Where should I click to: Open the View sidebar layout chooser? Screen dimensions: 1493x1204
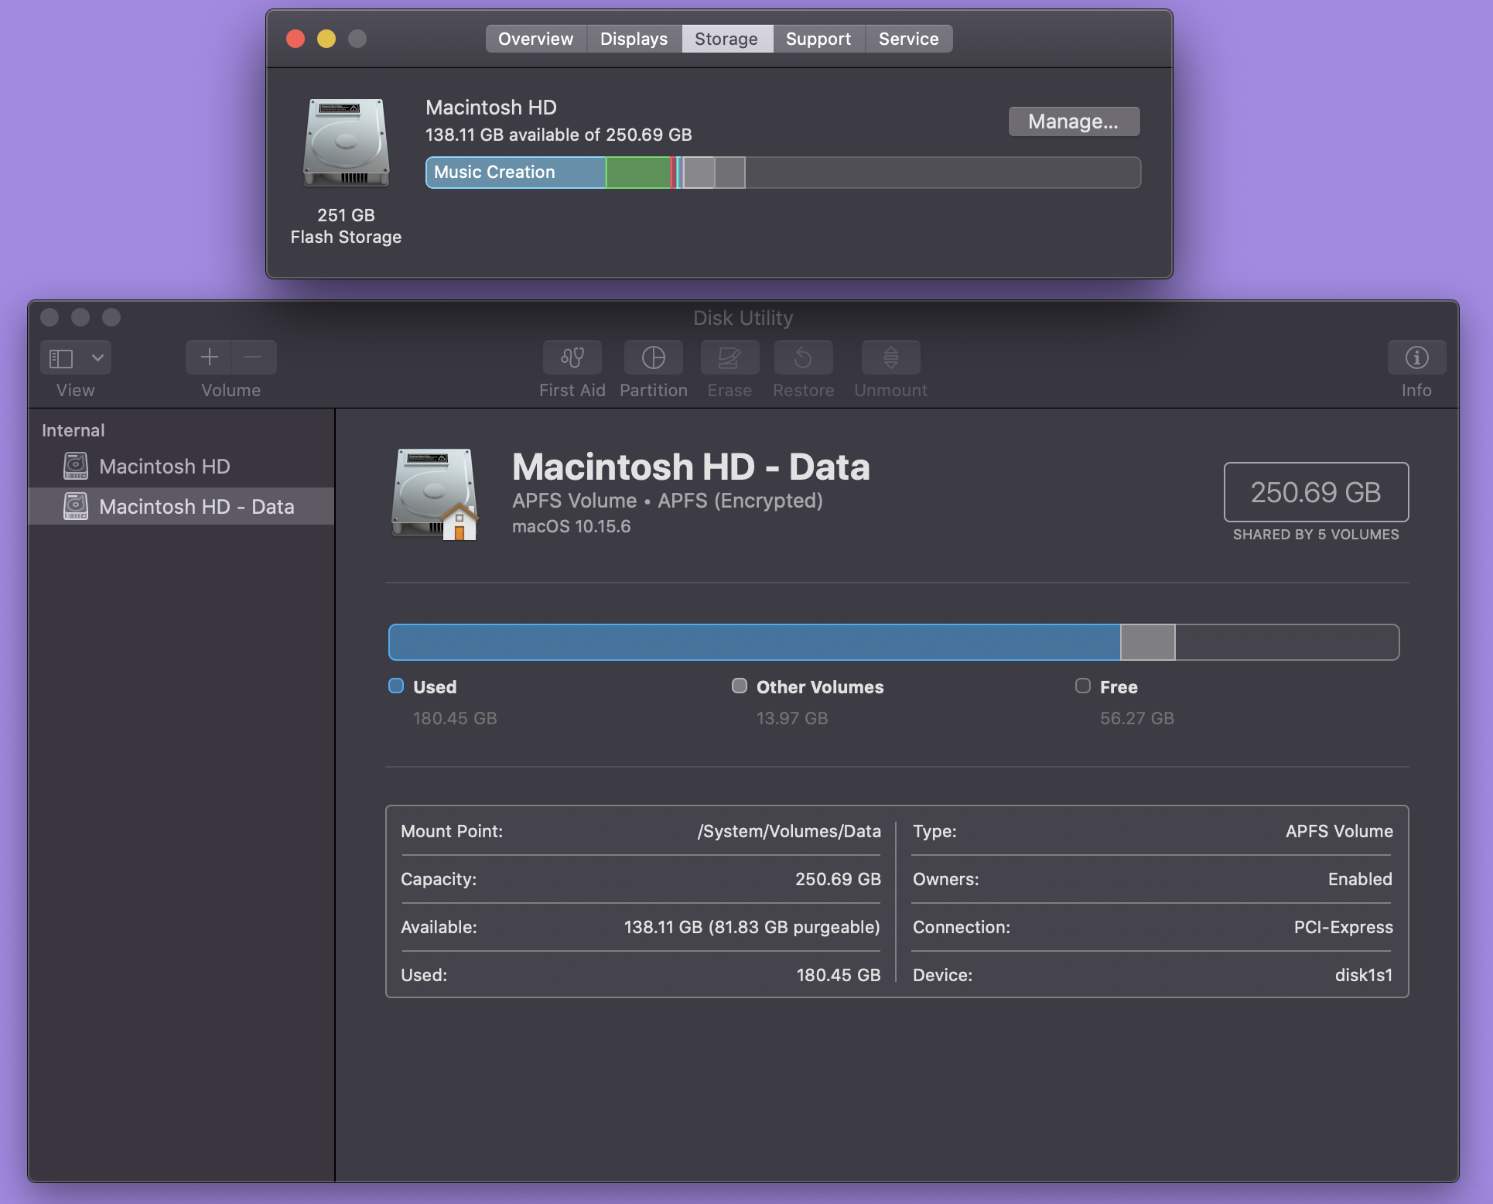point(61,357)
